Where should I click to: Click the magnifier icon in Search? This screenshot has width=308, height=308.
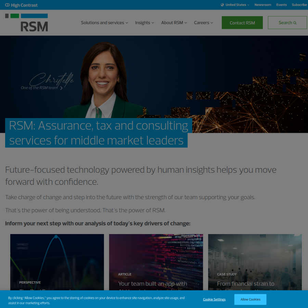coord(295,23)
